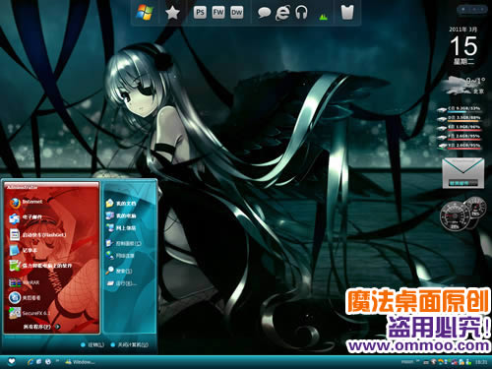Open 我的电脑 My Computer in start menu
This screenshot has width=492, height=369.
pyautogui.click(x=121, y=215)
